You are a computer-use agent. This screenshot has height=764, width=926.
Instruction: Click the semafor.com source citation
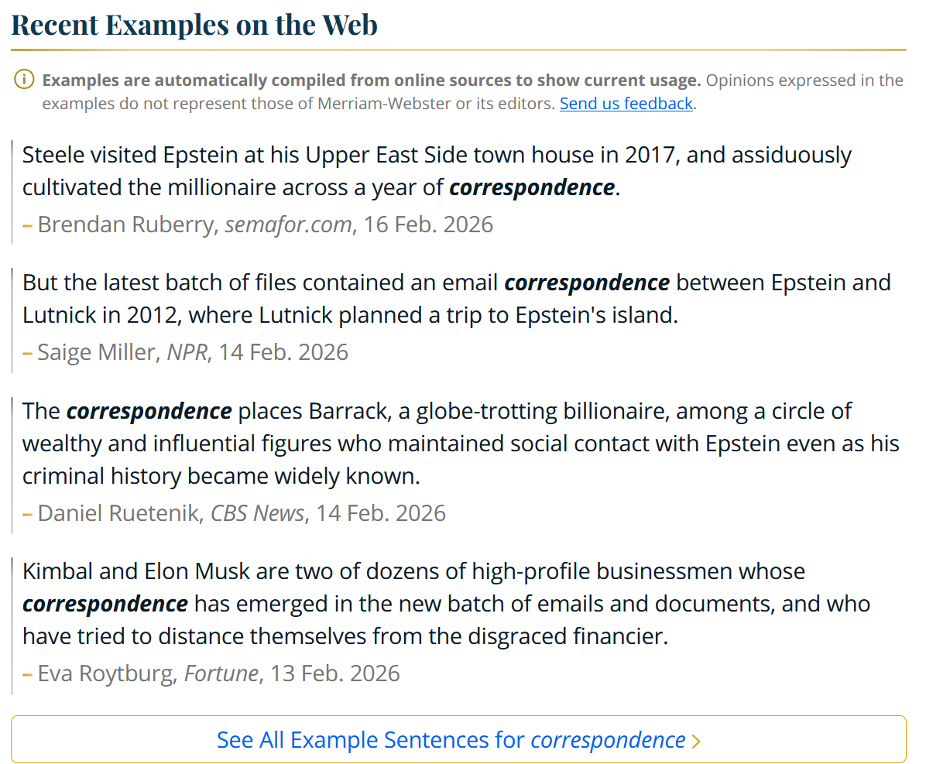click(288, 224)
